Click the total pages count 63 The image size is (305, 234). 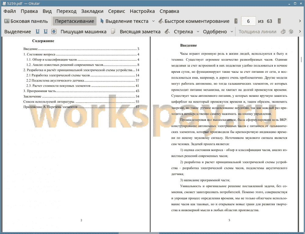(269, 21)
